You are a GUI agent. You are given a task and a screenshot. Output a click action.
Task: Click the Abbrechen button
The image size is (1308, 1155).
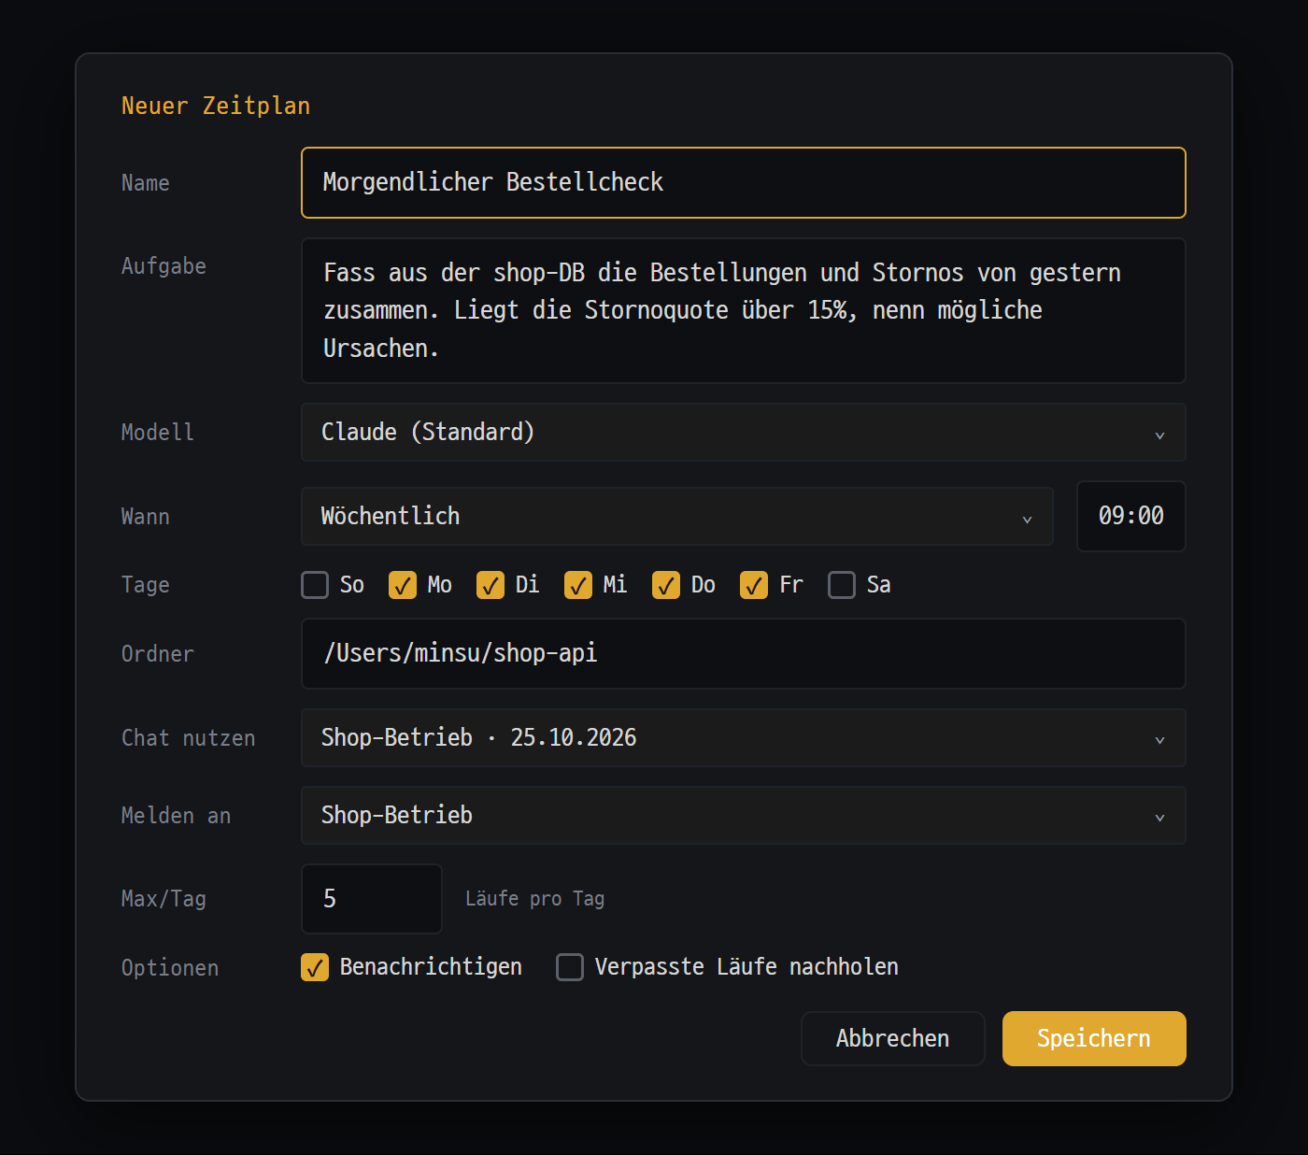[893, 1039]
